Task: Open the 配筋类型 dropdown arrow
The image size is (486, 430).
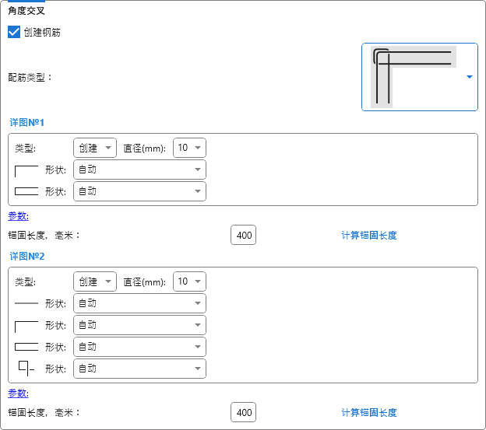Action: point(470,77)
